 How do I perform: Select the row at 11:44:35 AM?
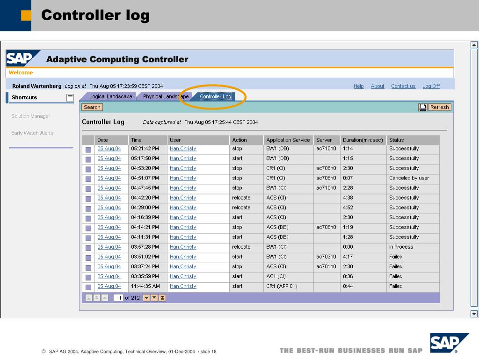pos(88,287)
